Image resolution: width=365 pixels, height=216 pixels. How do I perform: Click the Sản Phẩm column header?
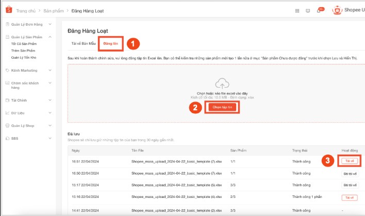point(238,151)
